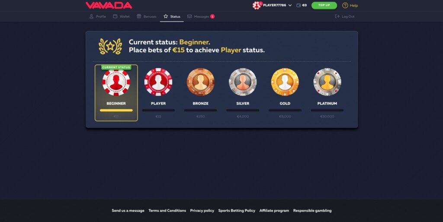Screen dimensions: 443x222
Task: Click the VAVADA logo
Action: point(109,5)
